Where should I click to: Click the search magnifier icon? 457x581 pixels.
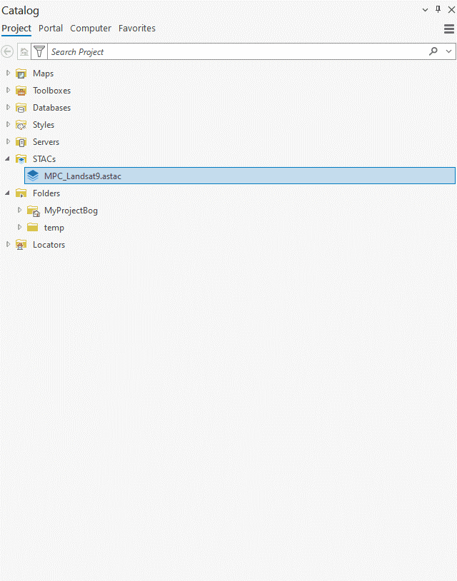click(433, 51)
